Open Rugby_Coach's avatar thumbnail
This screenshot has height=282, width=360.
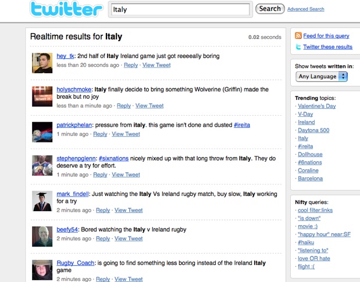(42, 270)
